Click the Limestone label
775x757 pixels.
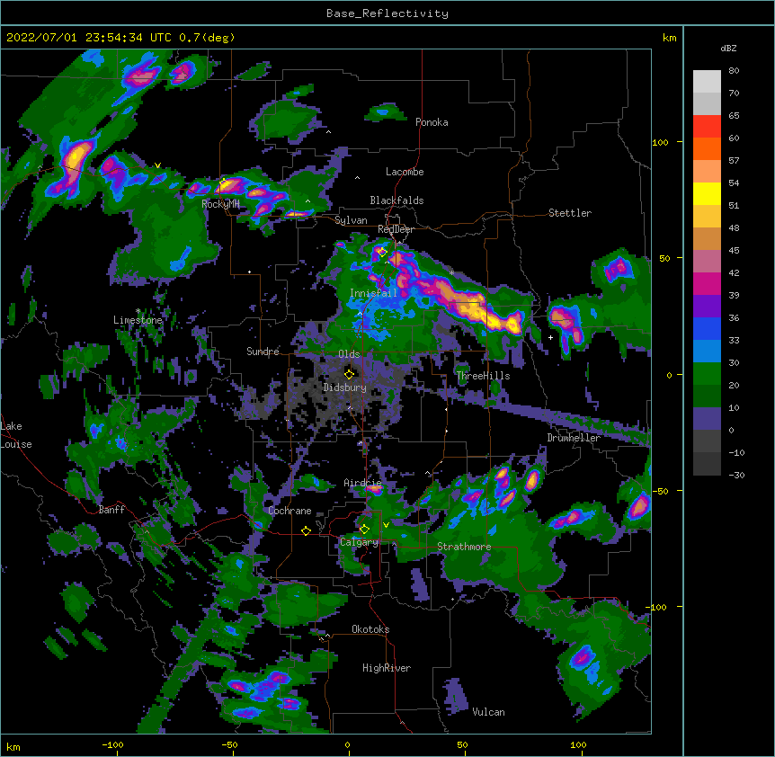138,320
